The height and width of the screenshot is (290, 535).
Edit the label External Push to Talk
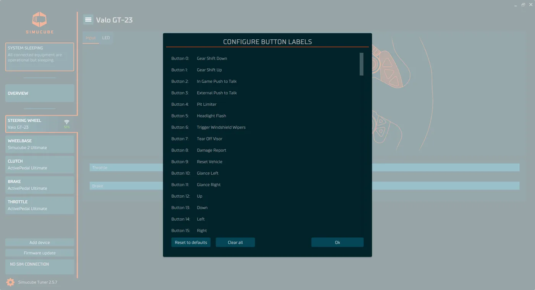tap(217, 93)
